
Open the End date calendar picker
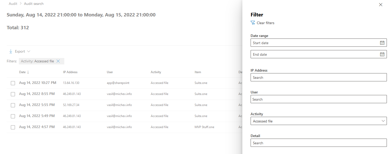(x=382, y=54)
